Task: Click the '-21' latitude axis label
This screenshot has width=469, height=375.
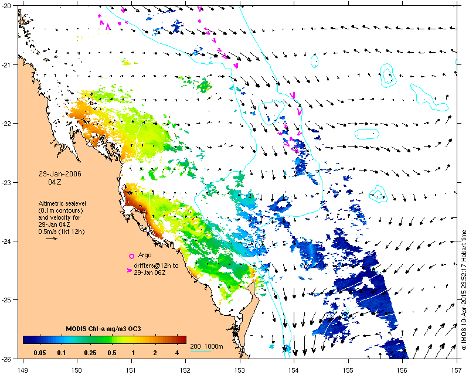Action: (6, 65)
